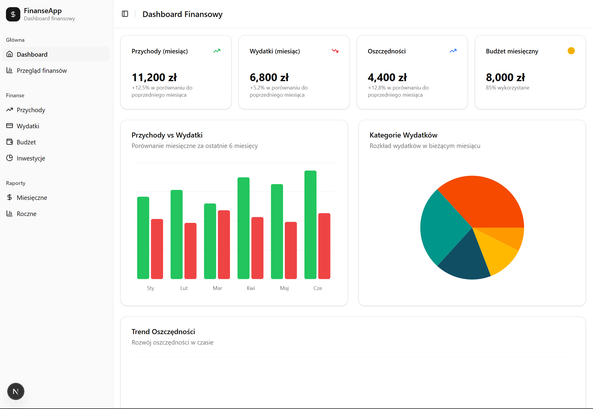Open Inwestycje using the pie chart icon

pyautogui.click(x=10, y=158)
